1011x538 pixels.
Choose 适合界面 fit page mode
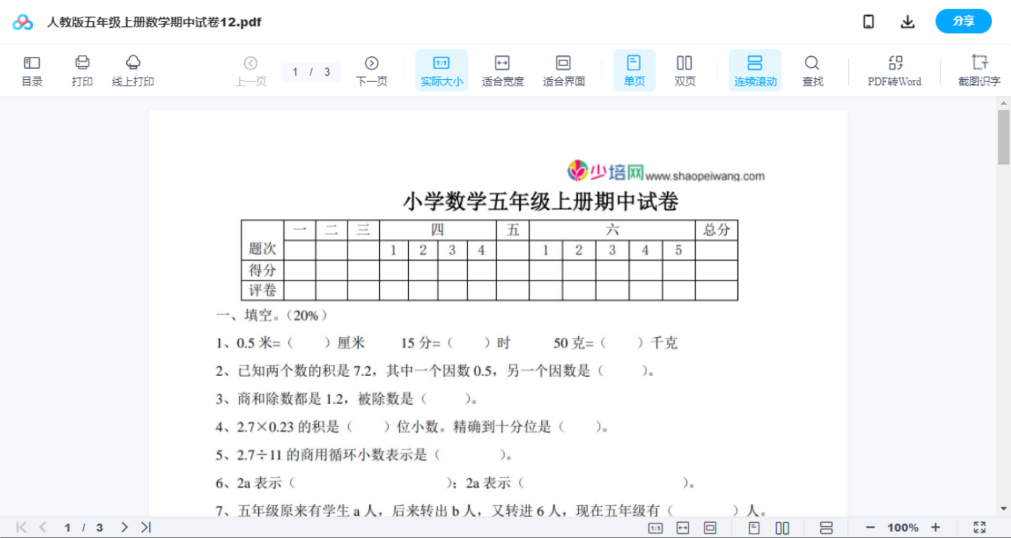pyautogui.click(x=564, y=70)
